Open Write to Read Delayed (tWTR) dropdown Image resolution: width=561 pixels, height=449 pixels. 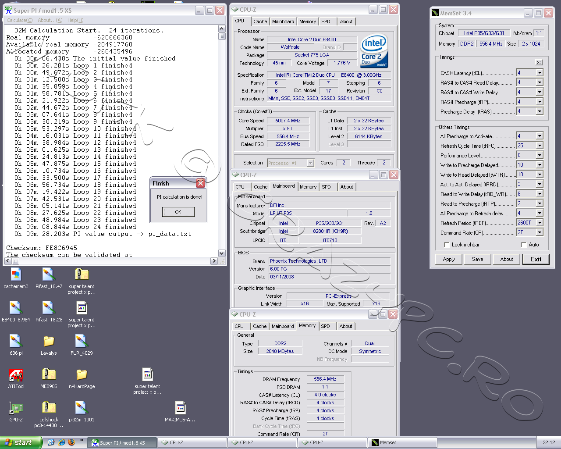pos(540,175)
